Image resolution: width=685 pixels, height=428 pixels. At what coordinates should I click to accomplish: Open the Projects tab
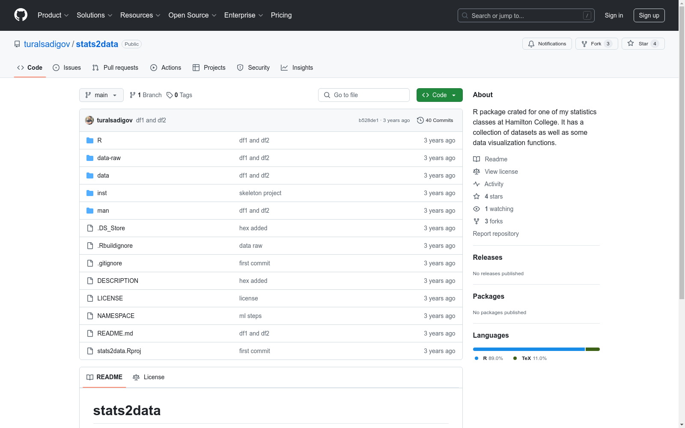[209, 68]
